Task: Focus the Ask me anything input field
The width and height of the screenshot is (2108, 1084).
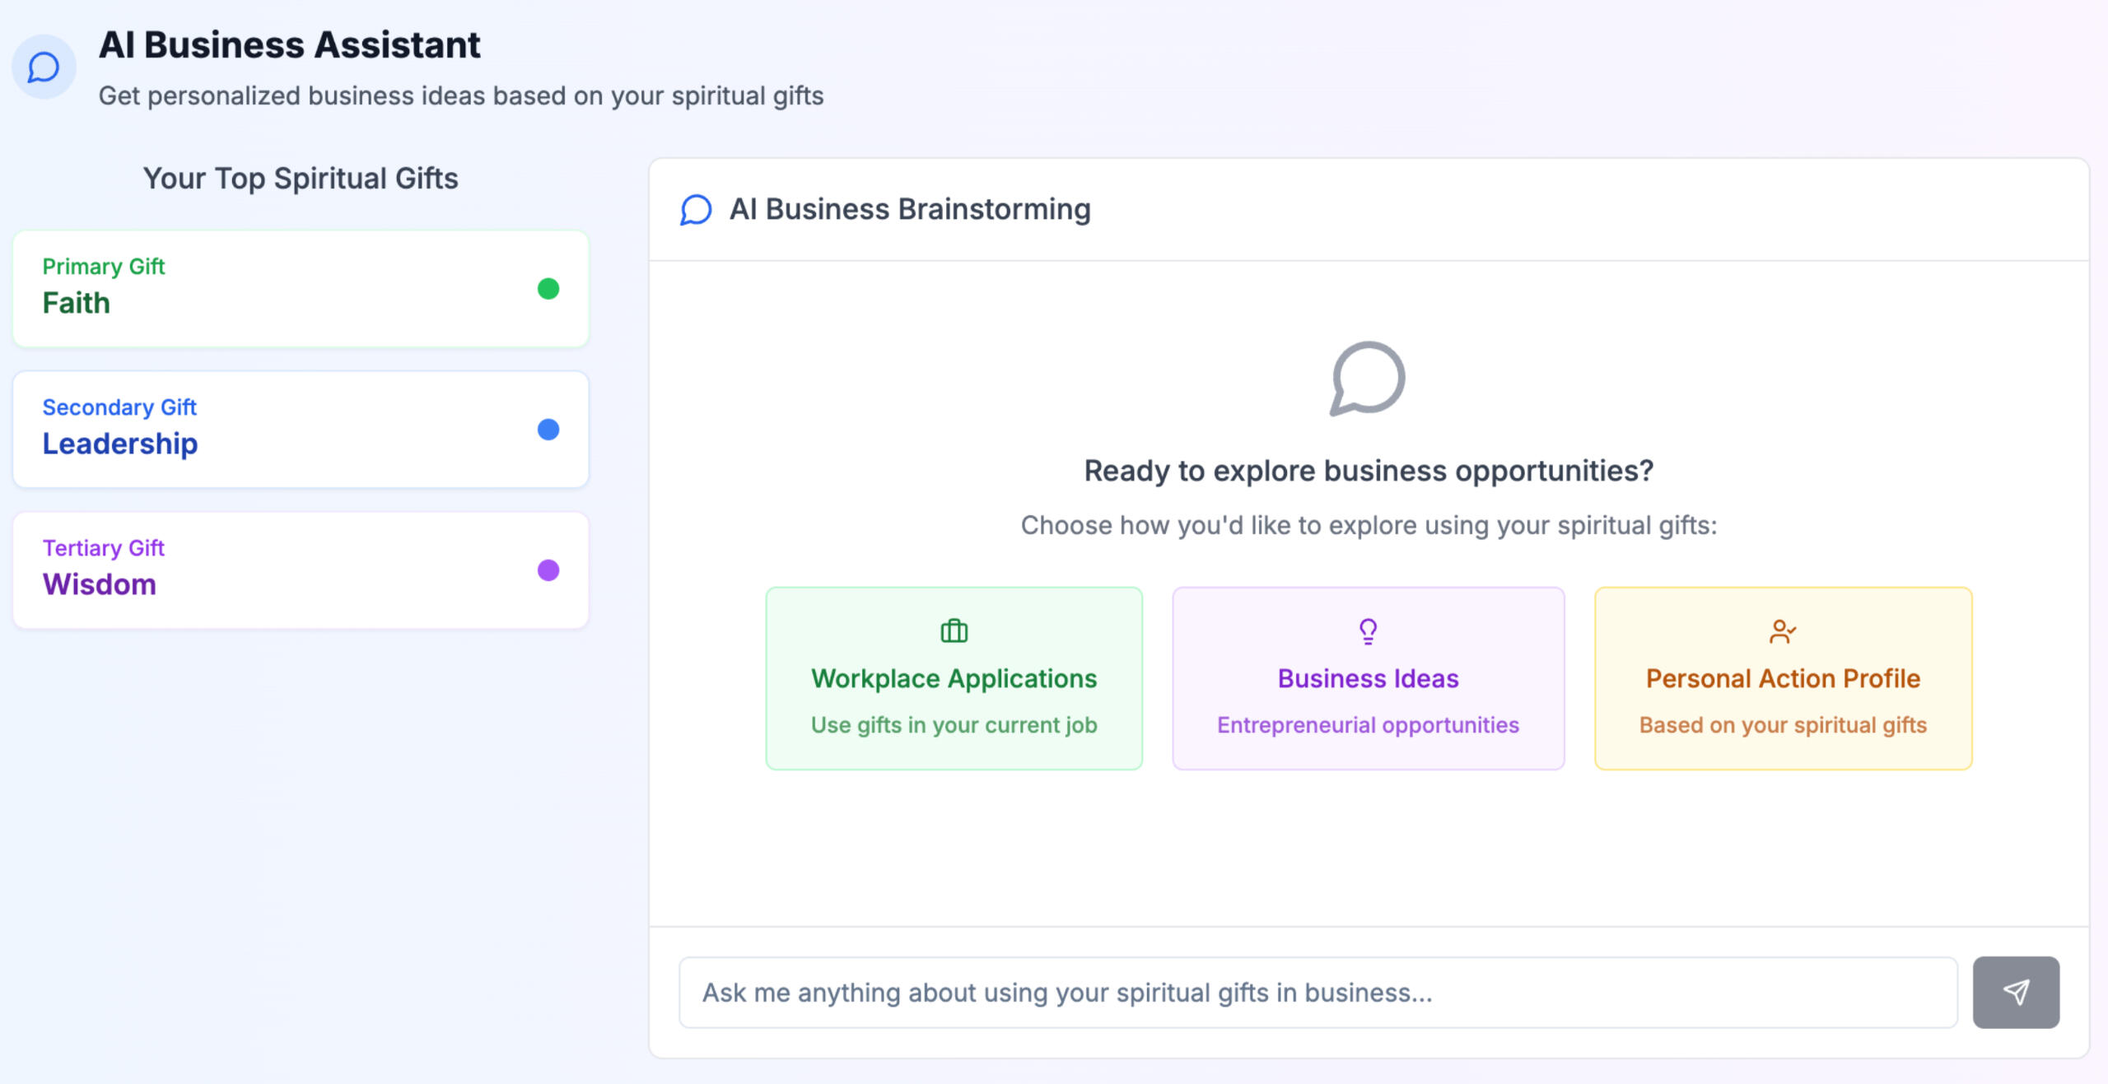Action: pos(1317,993)
